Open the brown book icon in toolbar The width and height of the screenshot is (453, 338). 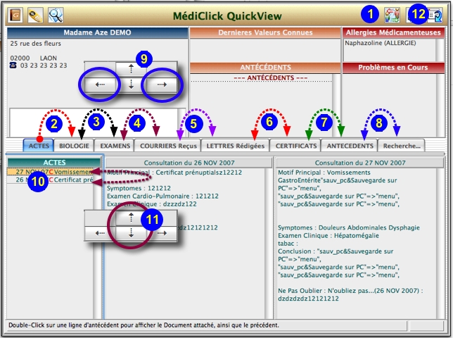coord(15,15)
